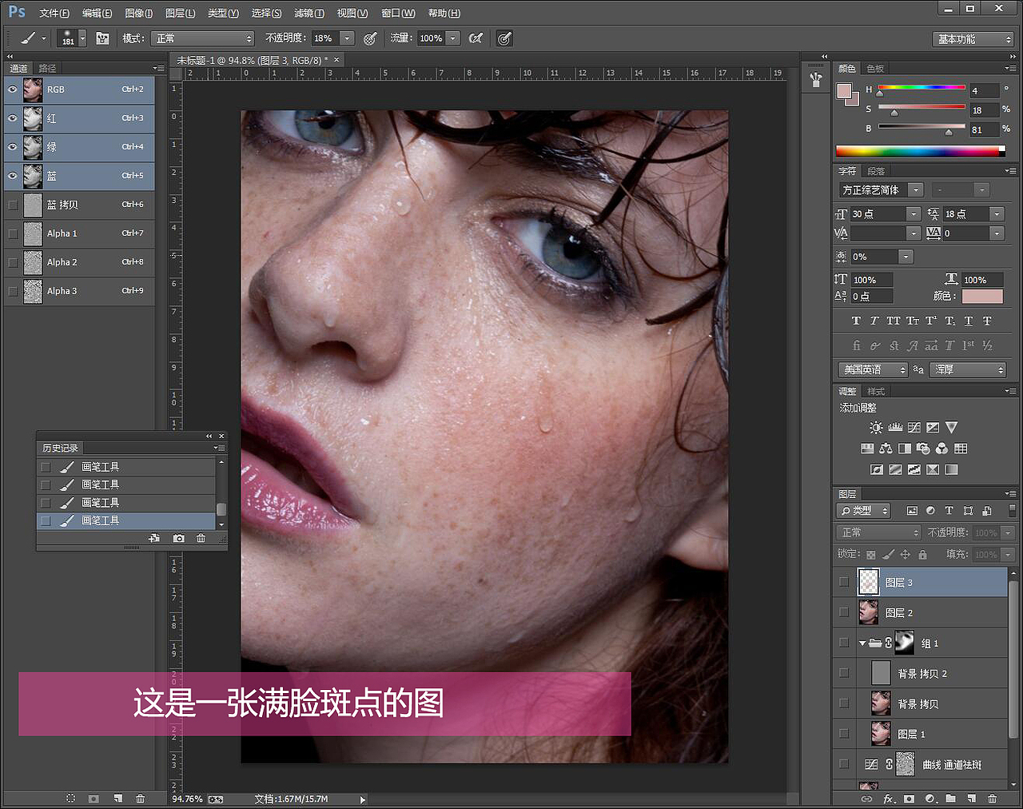The height and width of the screenshot is (809, 1023).
Task: Add a Channel Mixer adjustment
Action: pos(942,448)
